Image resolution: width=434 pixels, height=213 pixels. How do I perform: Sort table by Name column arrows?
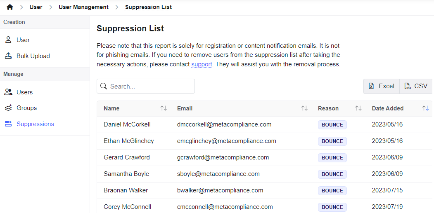pos(164,108)
